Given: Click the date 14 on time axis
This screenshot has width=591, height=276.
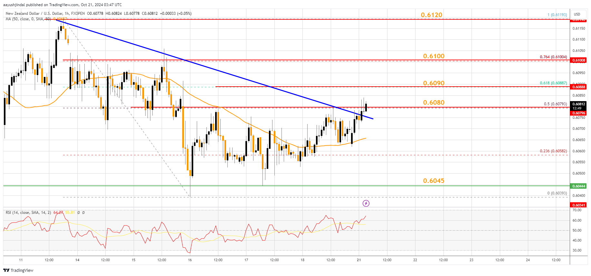Looking at the screenshot, I should [x=77, y=260].
